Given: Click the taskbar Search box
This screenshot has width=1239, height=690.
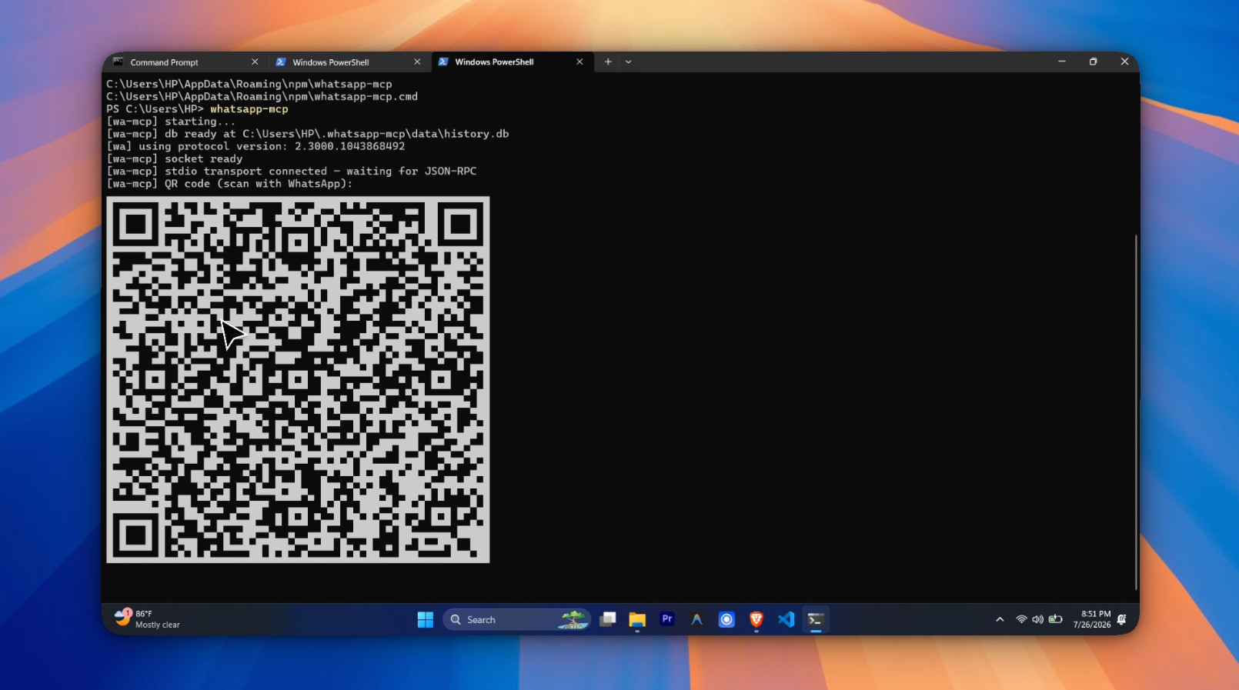Looking at the screenshot, I should tap(516, 620).
